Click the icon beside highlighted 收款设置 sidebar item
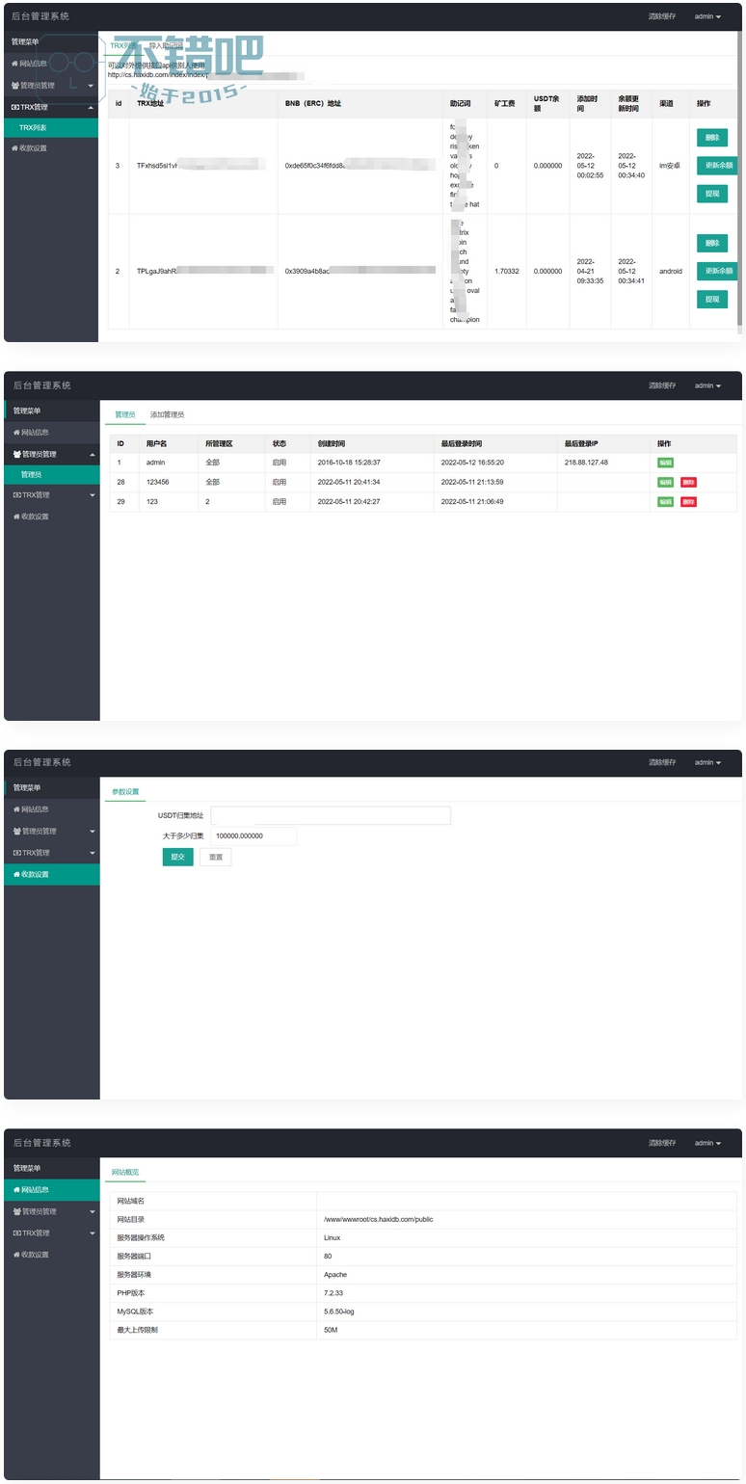This screenshot has height=1484, width=746. pyautogui.click(x=16, y=874)
